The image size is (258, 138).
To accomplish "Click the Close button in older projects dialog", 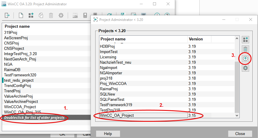I will tap(240, 134).
